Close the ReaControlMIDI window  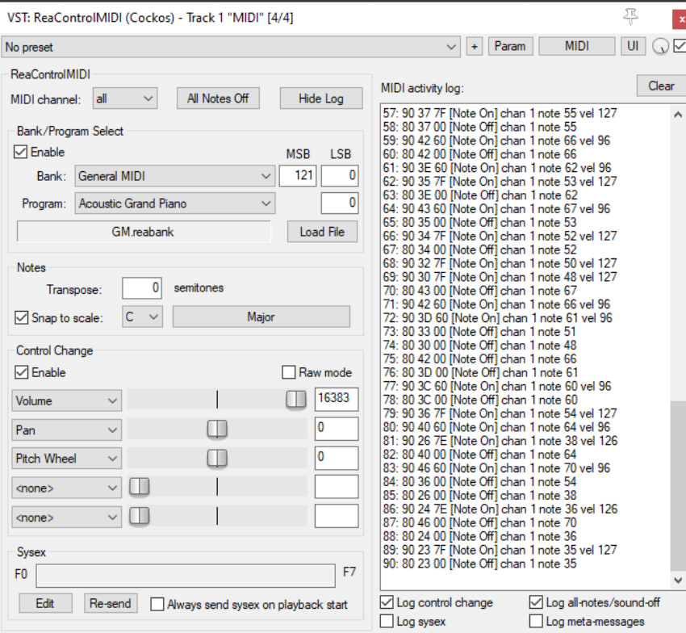click(680, 19)
